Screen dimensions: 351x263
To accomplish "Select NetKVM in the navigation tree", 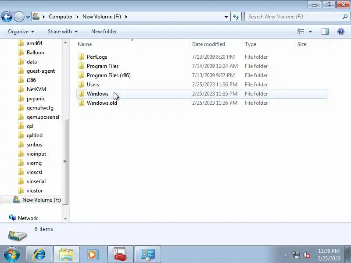I will tap(36, 89).
